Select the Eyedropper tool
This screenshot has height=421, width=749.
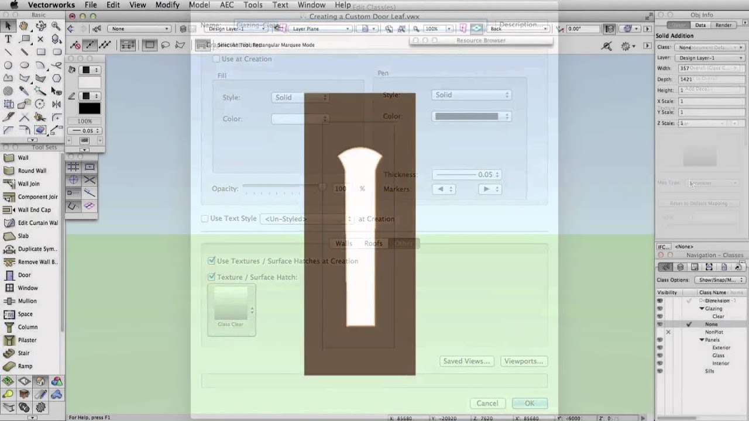tap(24, 91)
